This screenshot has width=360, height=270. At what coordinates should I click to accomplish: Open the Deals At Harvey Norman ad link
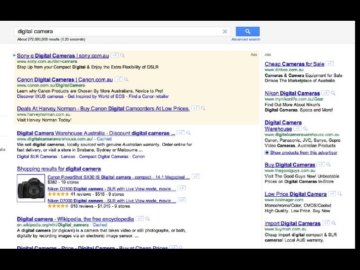point(103,108)
